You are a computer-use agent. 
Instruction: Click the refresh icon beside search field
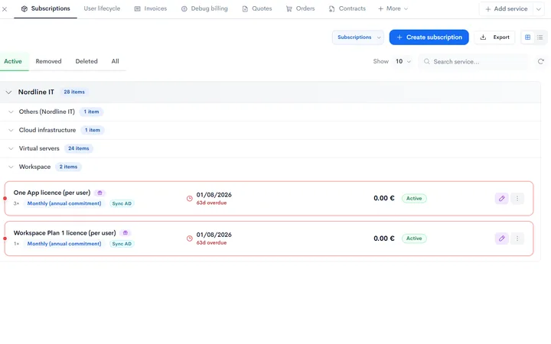541,61
